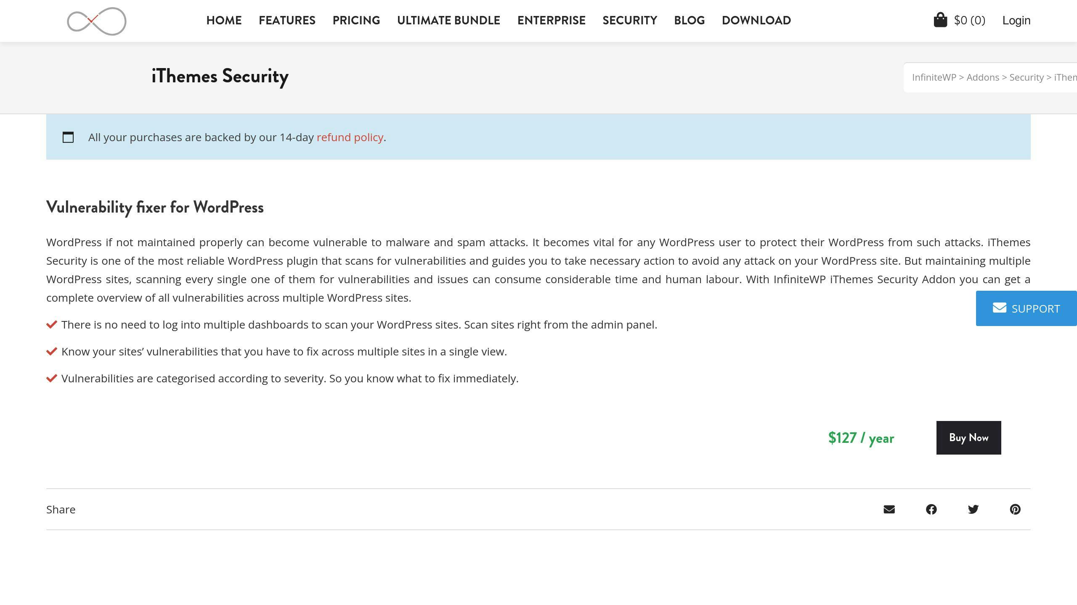Click the Support button icon

(x=999, y=307)
